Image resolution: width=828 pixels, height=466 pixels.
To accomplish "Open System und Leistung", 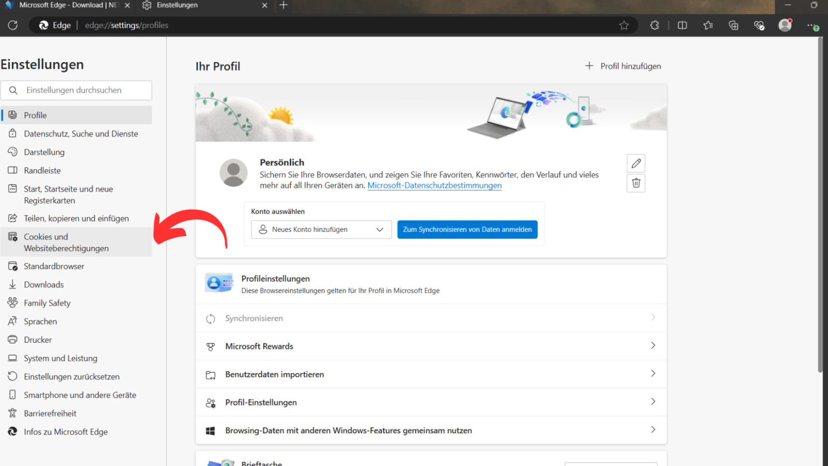I will [x=77, y=358].
